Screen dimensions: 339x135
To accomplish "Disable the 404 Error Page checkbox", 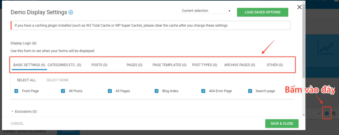I will point(203,91).
